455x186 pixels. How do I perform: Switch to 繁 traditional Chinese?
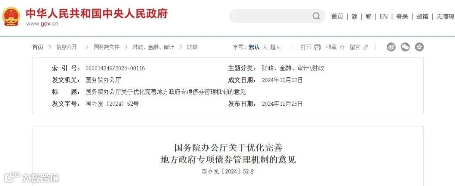tap(369, 16)
